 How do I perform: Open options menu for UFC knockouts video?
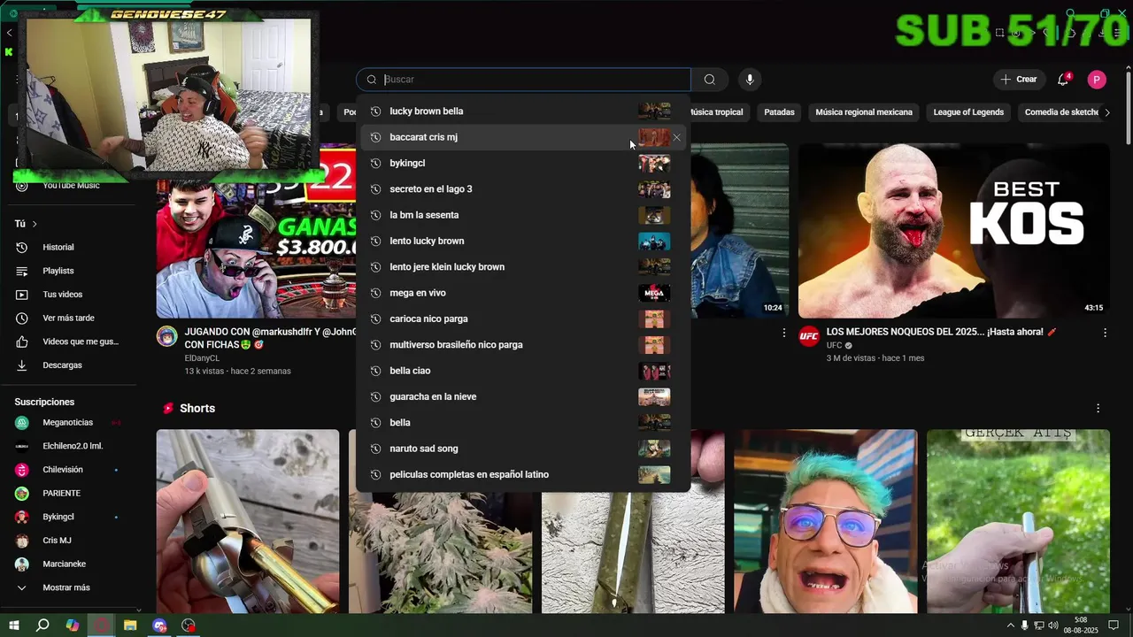pos(1105,333)
